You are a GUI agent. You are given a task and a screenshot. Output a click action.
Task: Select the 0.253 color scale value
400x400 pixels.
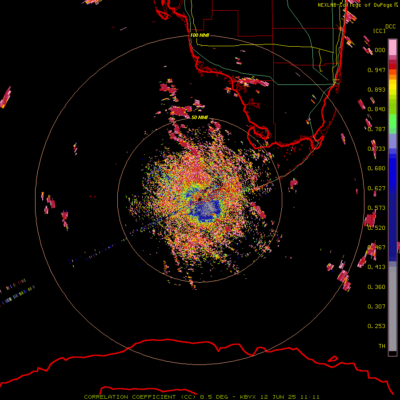point(376,326)
